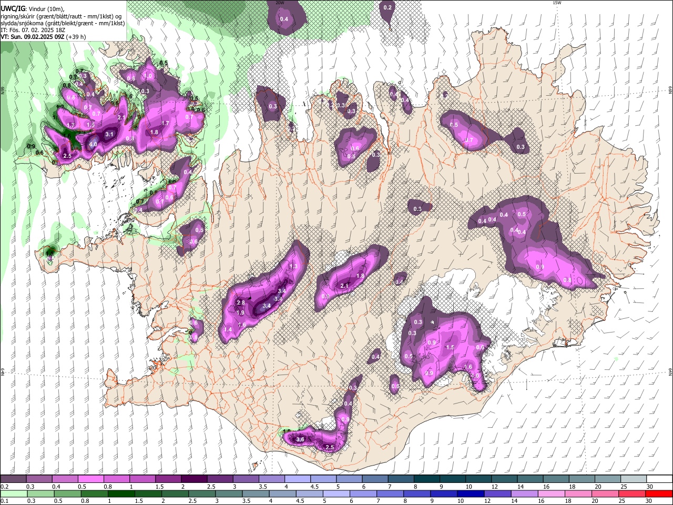Click the initial time 'IT: Fös. 07. 02. 2025 18Z'
Image resolution: width=673 pixels, height=505 pixels.
(x=33, y=30)
